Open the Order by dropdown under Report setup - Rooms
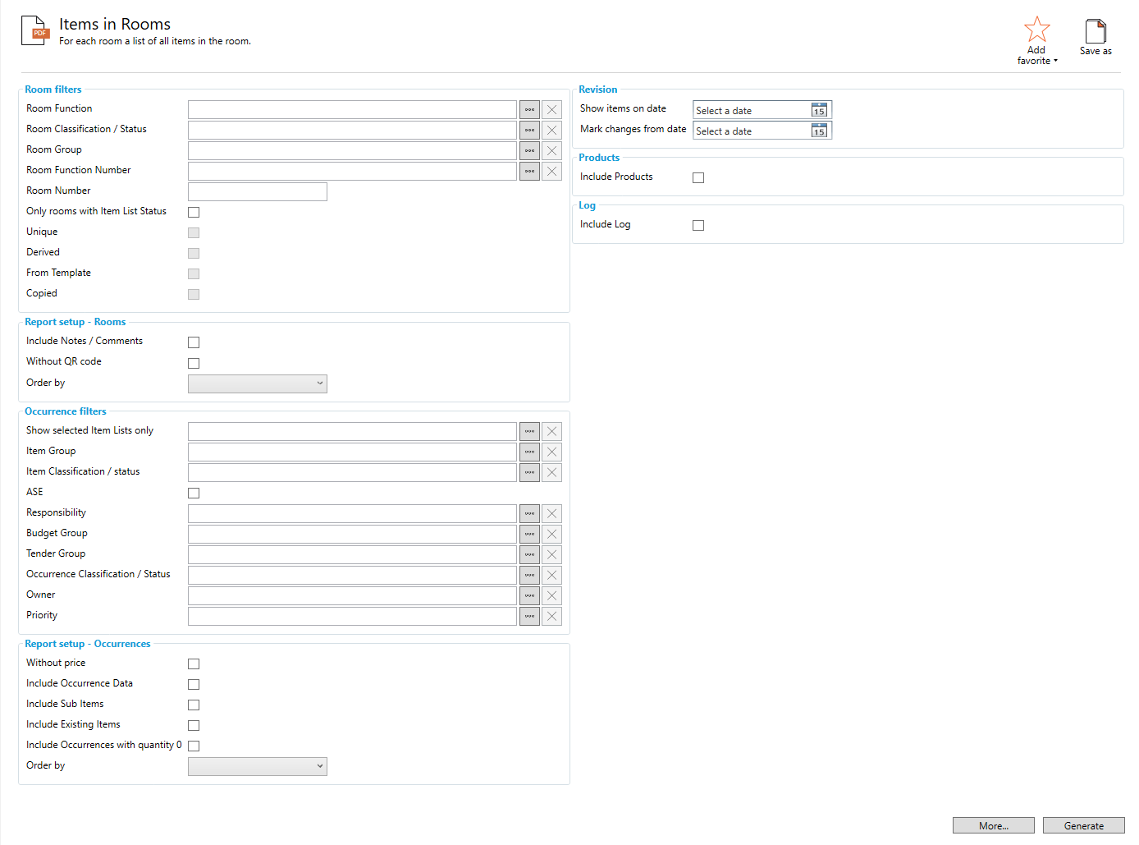Screen dimensions: 1139x845 (257, 383)
